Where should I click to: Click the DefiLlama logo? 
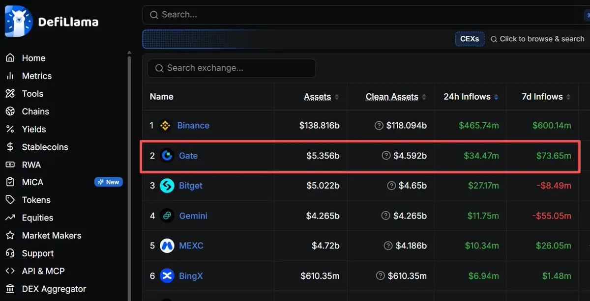(52, 21)
